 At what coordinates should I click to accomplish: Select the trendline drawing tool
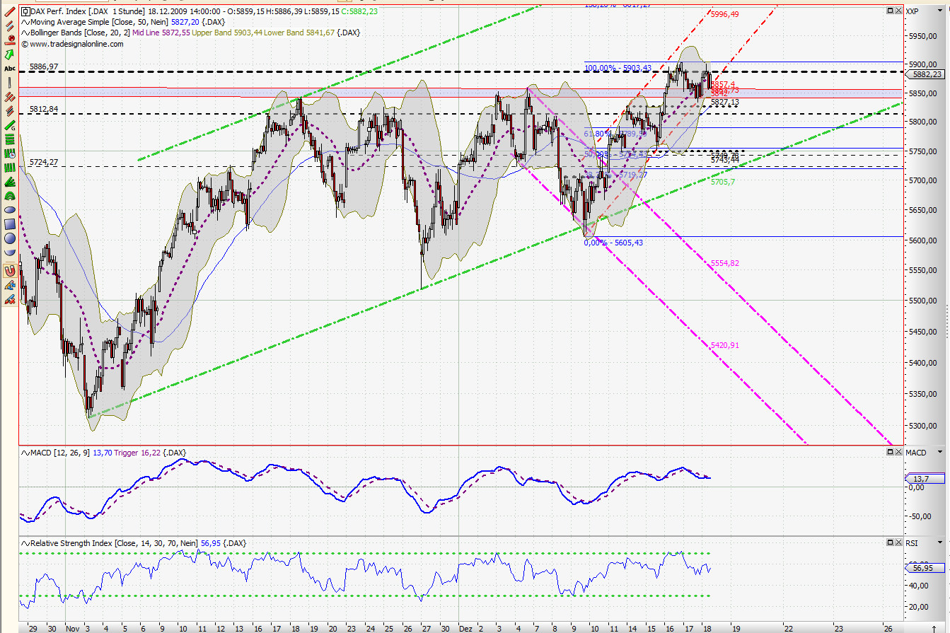coord(8,12)
